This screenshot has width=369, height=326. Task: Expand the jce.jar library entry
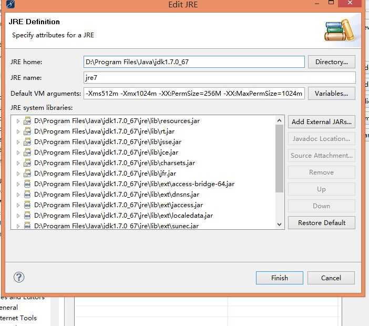[18, 152]
